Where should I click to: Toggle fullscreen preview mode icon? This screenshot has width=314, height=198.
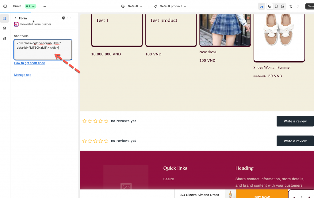pos(283,6)
